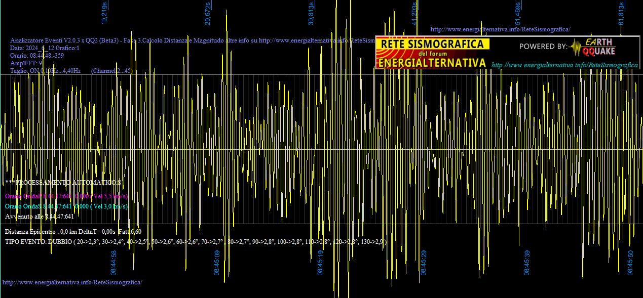Viewport: 643px width, 298px height.
Task: Click the magenta 'Orario OndaP' line
Action: click(66, 196)
